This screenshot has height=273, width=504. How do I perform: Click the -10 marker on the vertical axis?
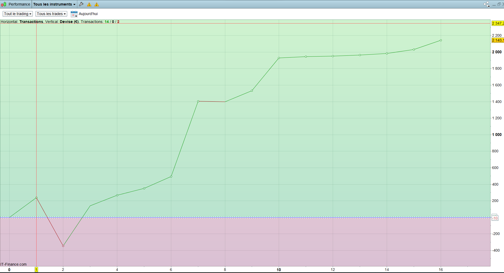[x=495, y=218]
